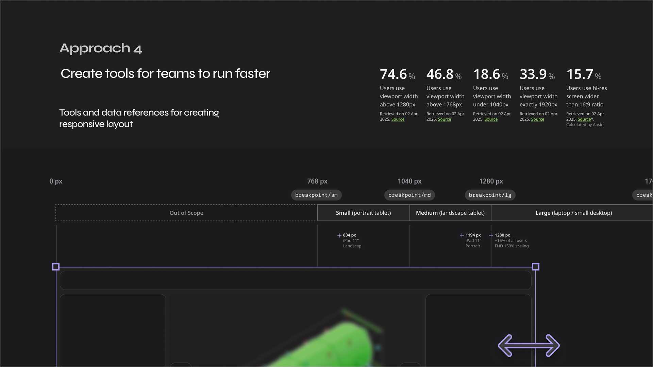Open the Source* link under 15.7%
The image size is (653, 367).
[585, 119]
